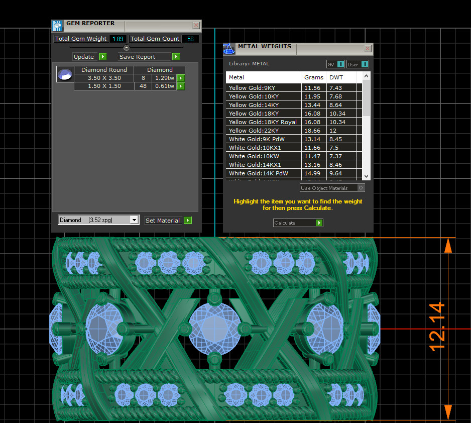The image size is (471, 423).
Task: Enable Use Object Materials option
Action: point(361,188)
